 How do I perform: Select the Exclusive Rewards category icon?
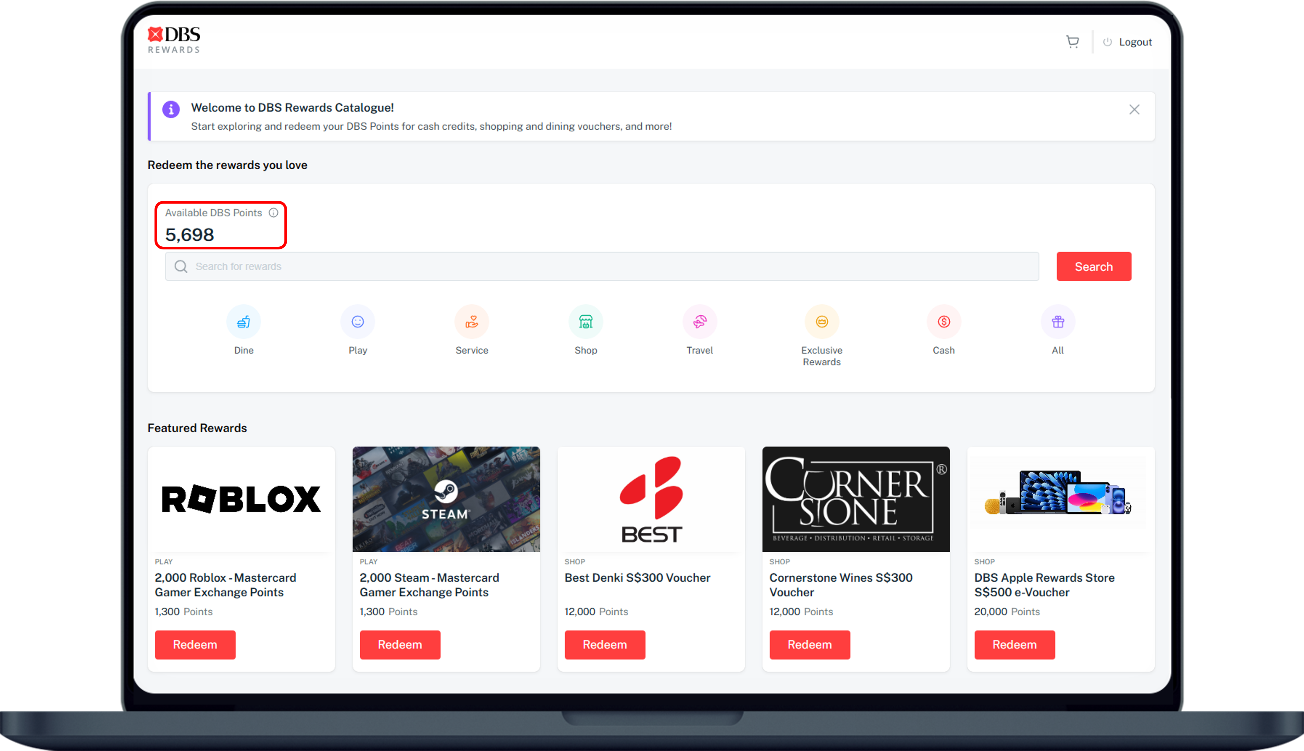[x=822, y=322]
